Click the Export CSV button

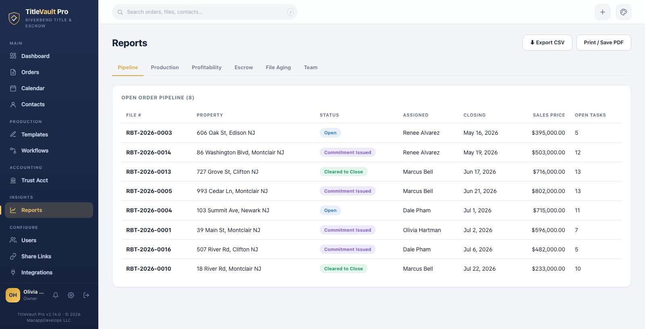point(547,43)
